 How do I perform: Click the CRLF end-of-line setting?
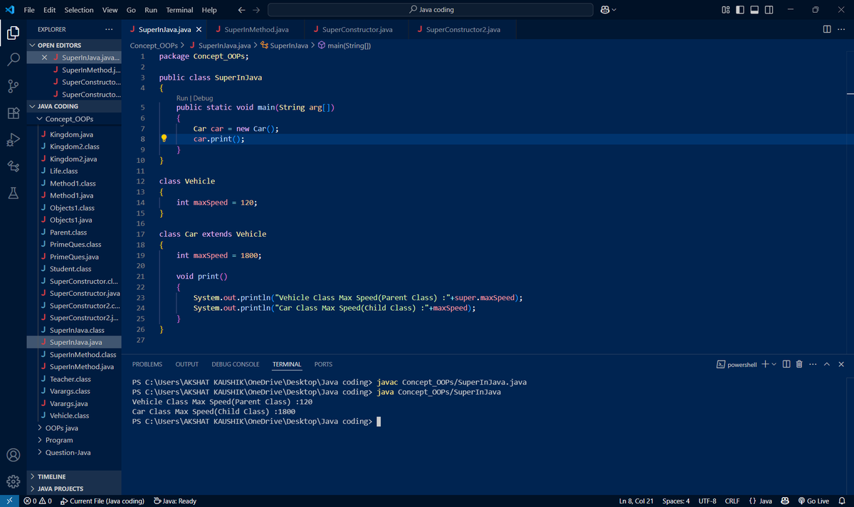coord(732,501)
